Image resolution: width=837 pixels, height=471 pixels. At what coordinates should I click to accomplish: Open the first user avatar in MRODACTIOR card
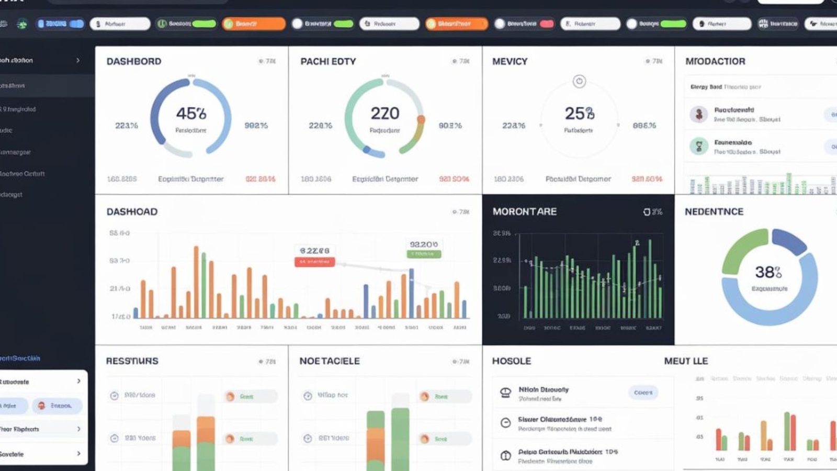click(698, 114)
